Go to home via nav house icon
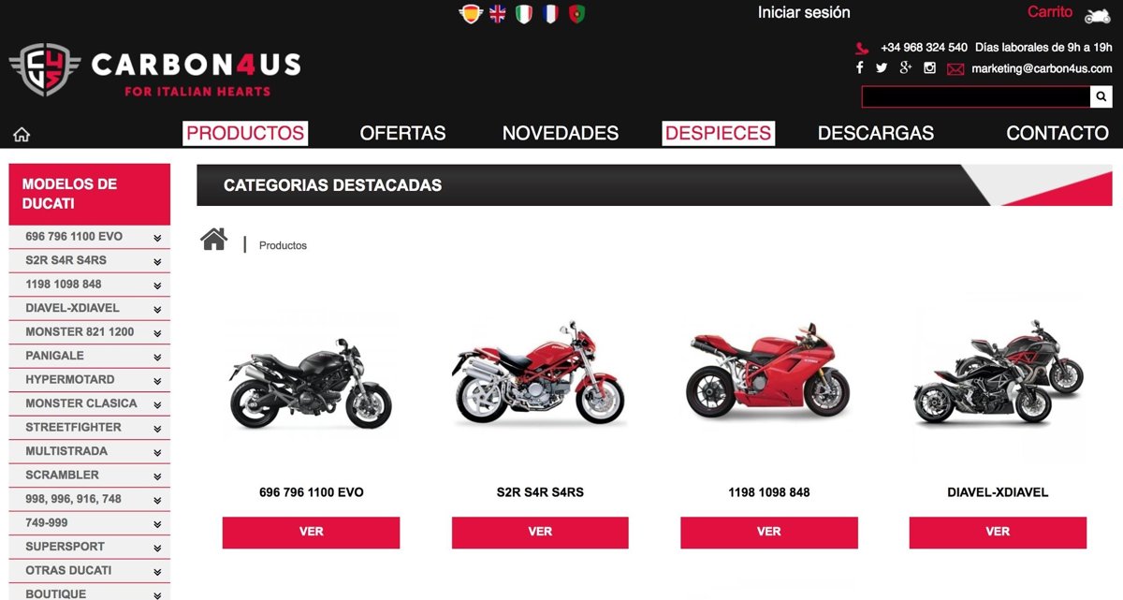 tap(22, 134)
